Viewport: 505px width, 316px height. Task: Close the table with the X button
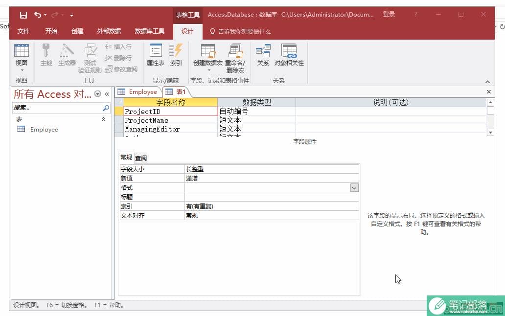(x=489, y=91)
